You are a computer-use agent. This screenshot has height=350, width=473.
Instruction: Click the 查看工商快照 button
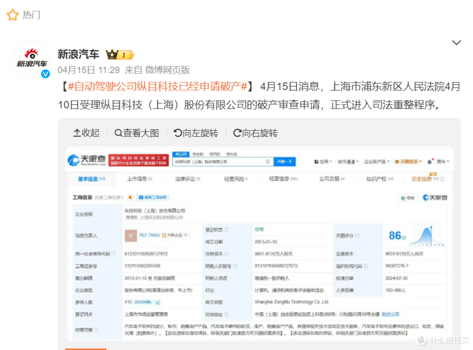153,197
